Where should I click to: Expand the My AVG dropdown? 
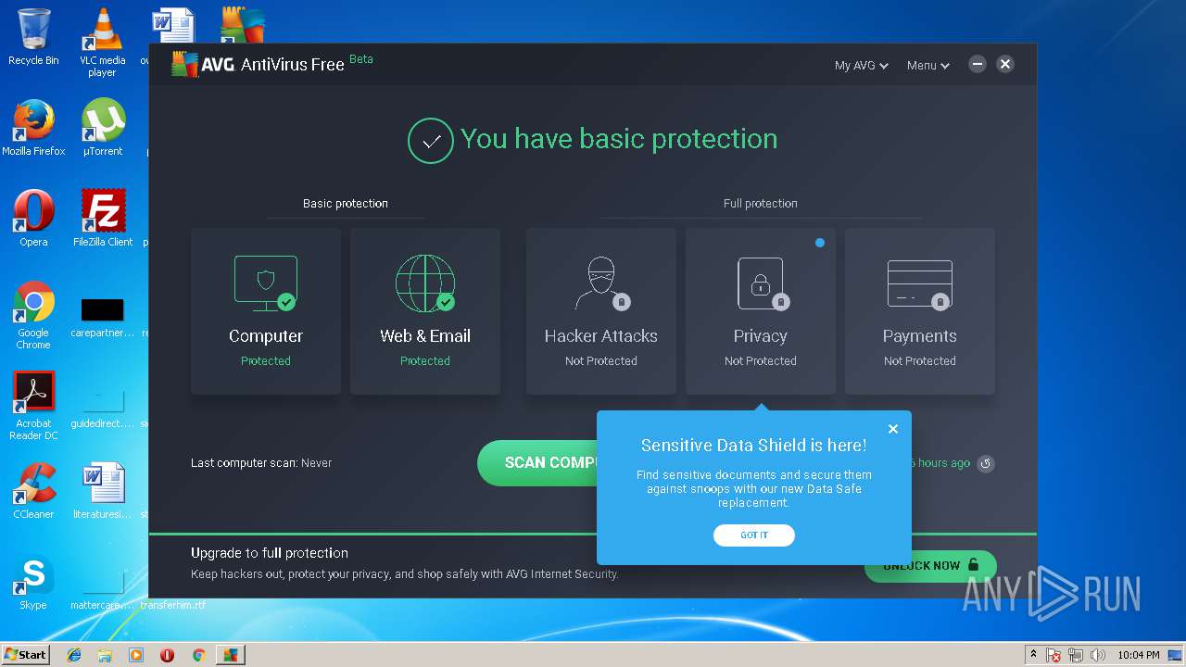pos(861,66)
